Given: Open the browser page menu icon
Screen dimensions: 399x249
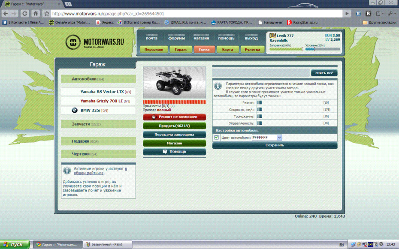Looking at the screenshot, I should click(x=379, y=13).
